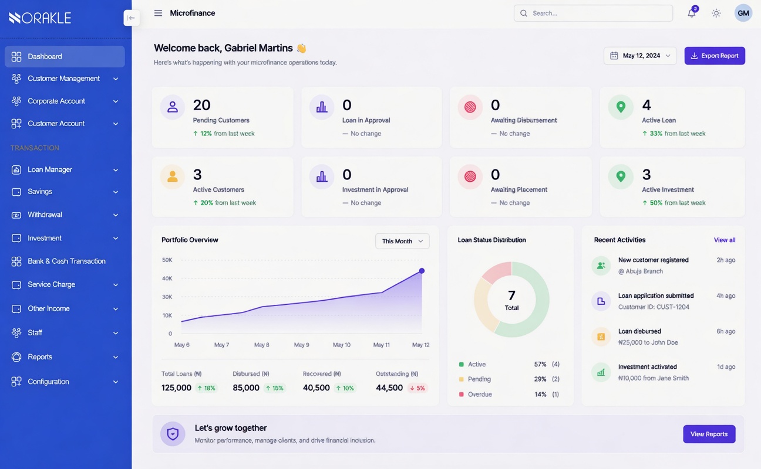Image resolution: width=761 pixels, height=469 pixels.
Task: Click the View all link
Action: (724, 240)
